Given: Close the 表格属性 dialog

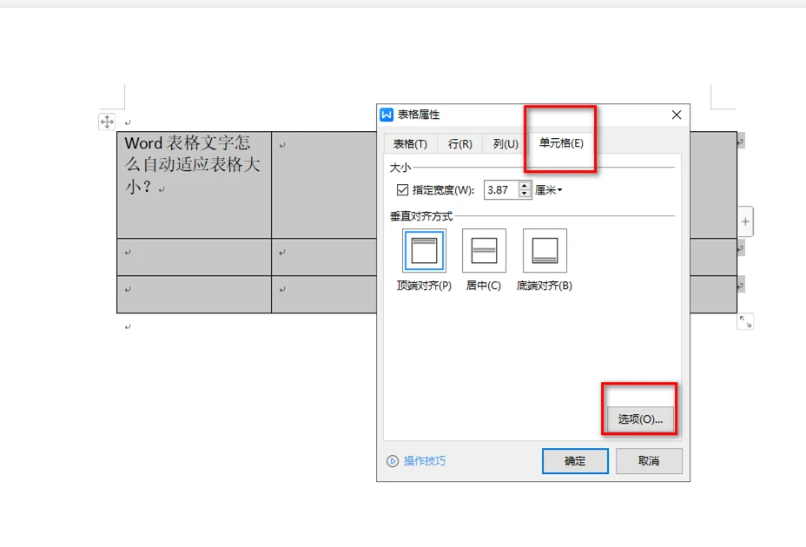Looking at the screenshot, I should (x=677, y=115).
